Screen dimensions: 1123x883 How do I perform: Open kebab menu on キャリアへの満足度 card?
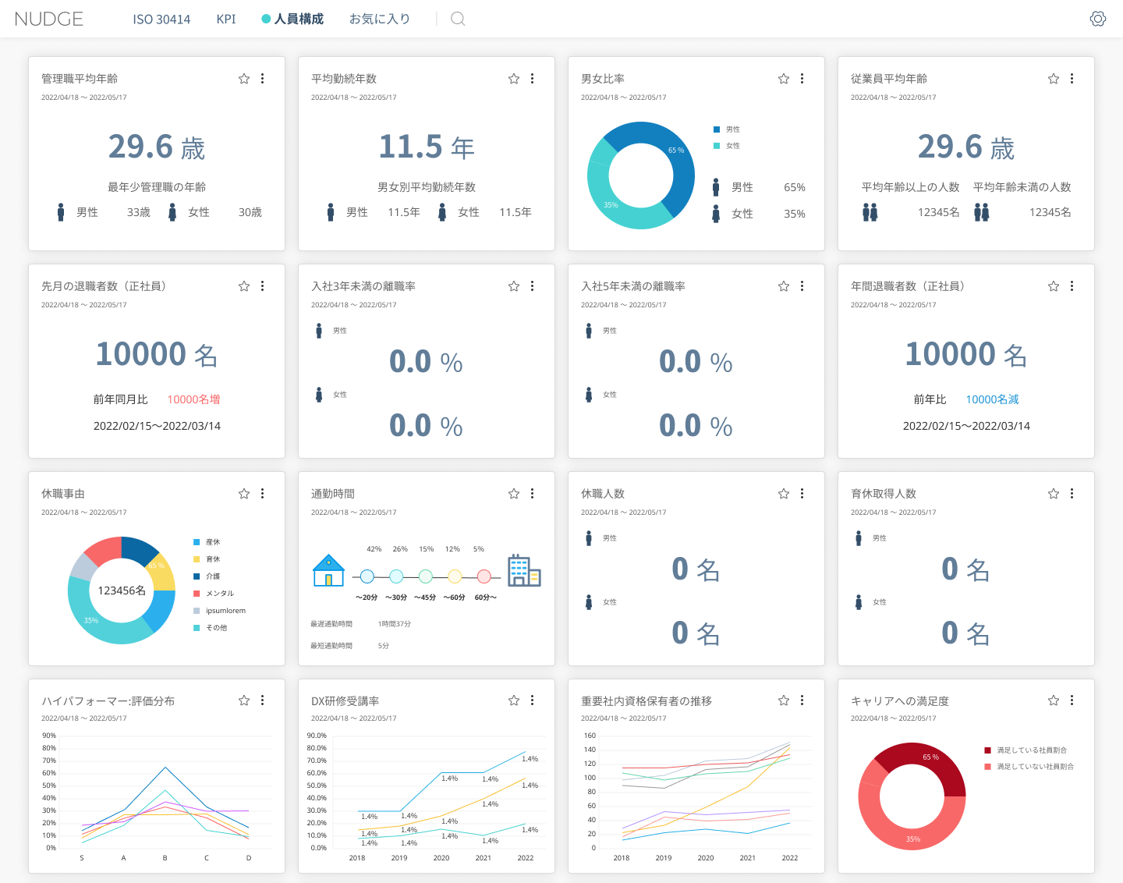coord(1072,700)
